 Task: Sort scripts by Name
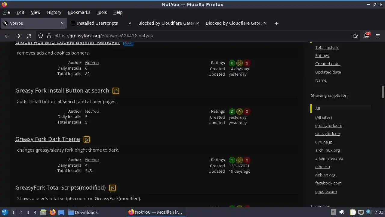(x=321, y=80)
